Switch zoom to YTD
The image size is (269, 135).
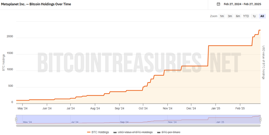(246, 16)
